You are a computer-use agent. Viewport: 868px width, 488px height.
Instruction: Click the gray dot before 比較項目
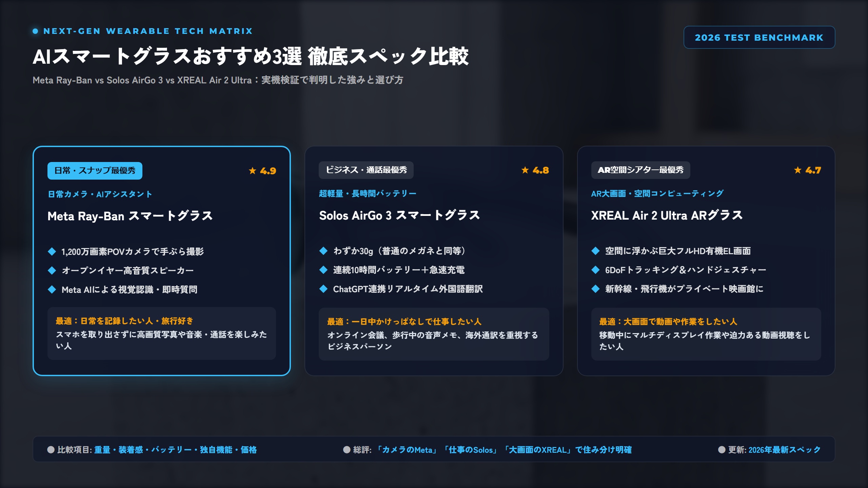point(51,450)
